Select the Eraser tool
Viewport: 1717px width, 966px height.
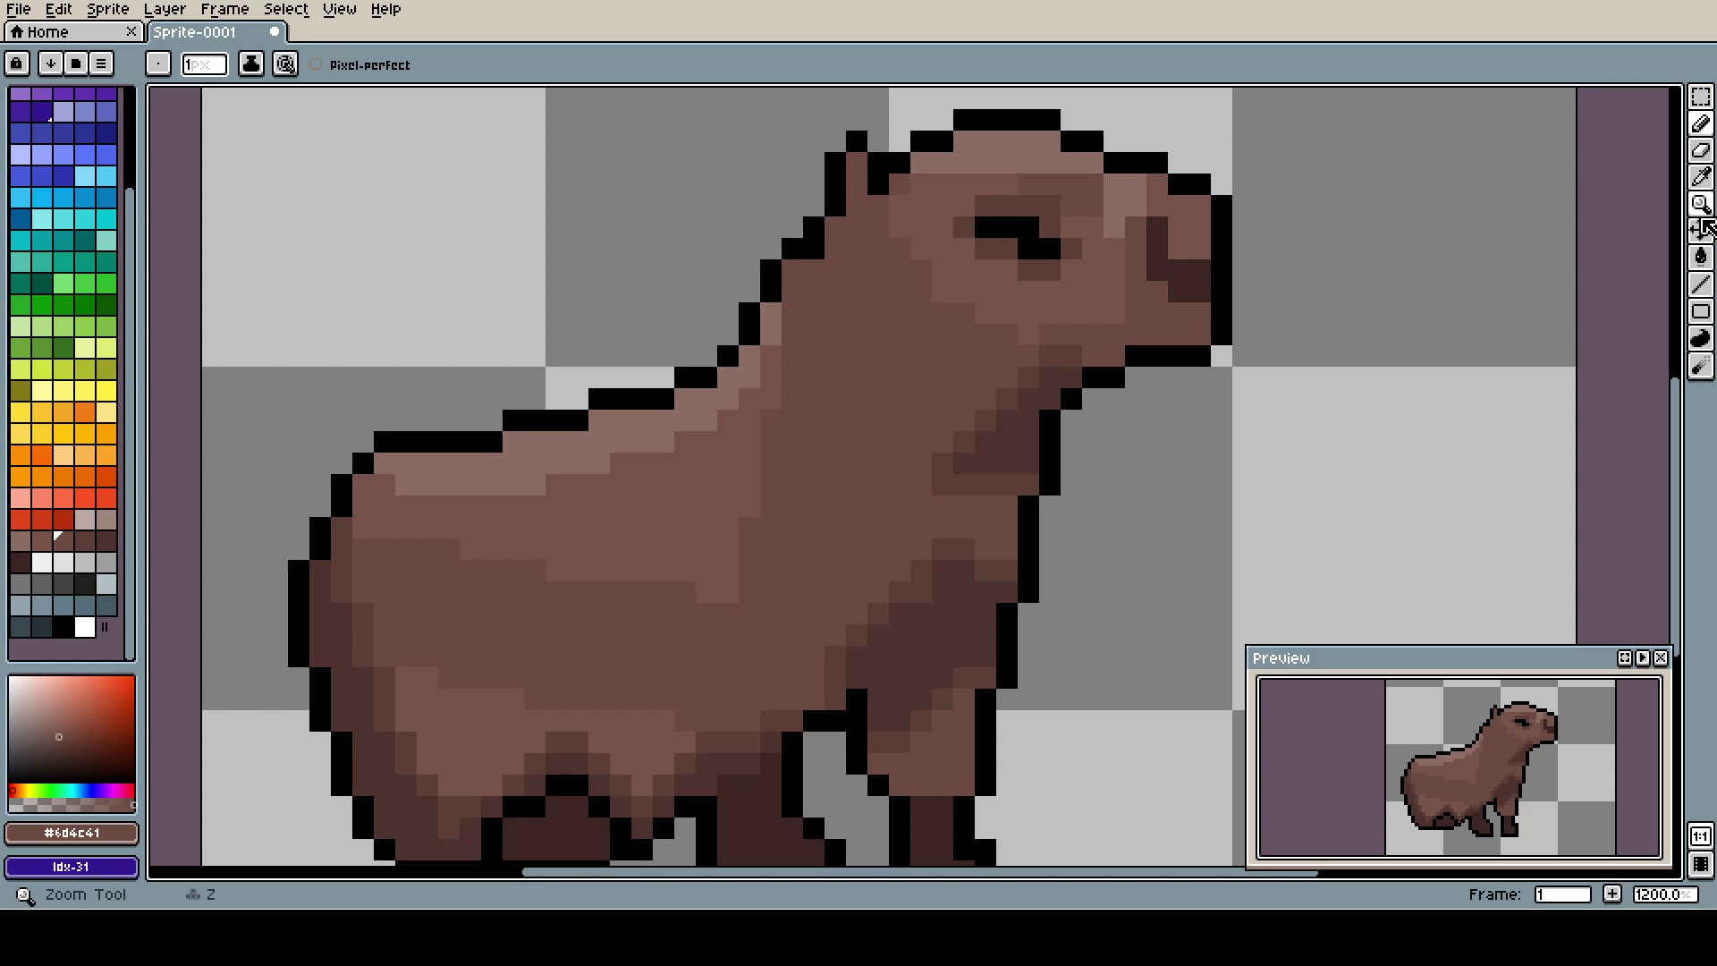pos(1701,150)
